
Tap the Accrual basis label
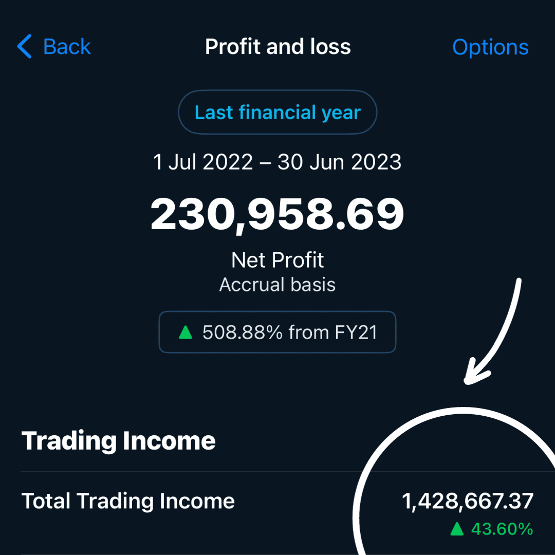pos(277,285)
